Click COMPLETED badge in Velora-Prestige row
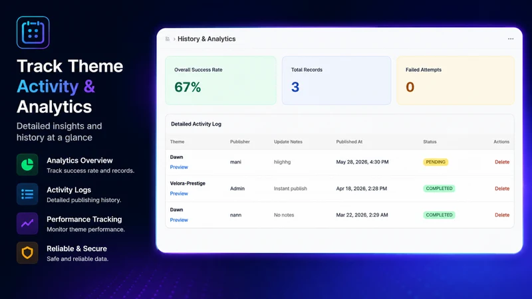 [439, 189]
